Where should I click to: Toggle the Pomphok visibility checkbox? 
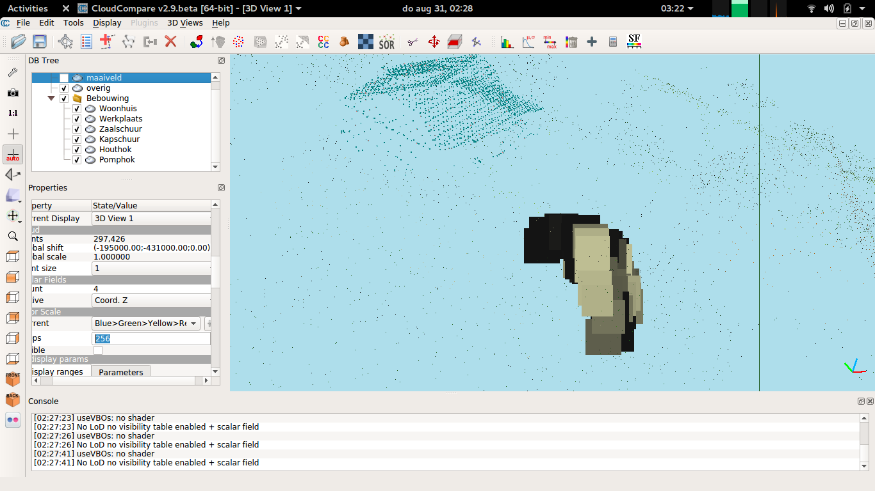pyautogui.click(x=77, y=160)
